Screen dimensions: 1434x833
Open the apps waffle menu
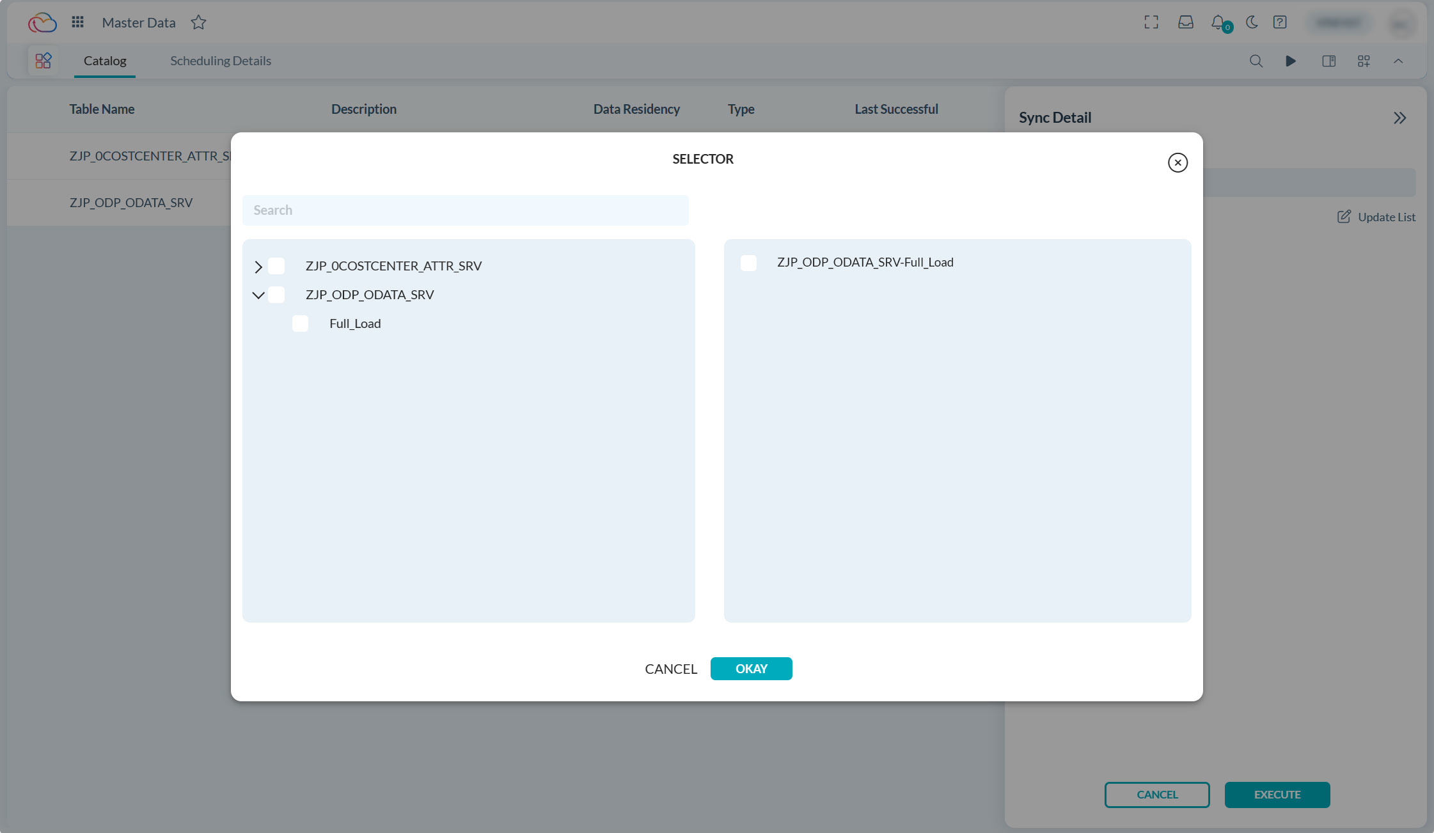click(77, 22)
